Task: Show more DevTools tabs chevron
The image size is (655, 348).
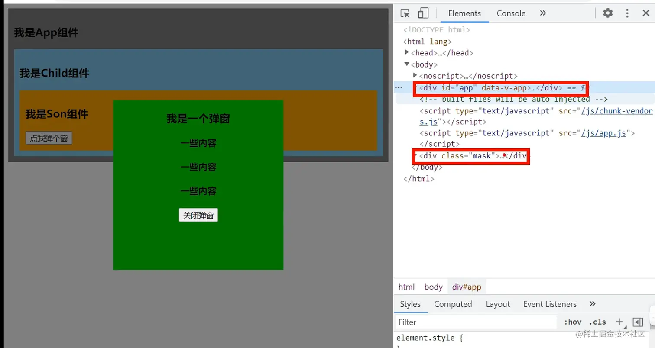Action: (543, 13)
